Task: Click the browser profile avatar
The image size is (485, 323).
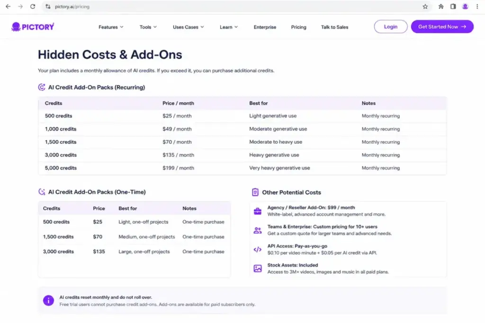Action: point(465,7)
